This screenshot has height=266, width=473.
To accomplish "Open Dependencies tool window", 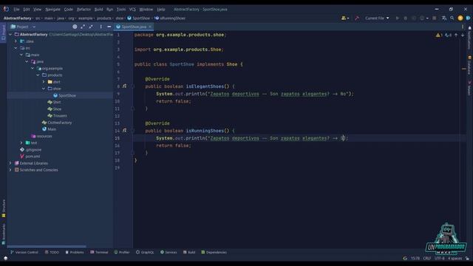I will click(214, 252).
